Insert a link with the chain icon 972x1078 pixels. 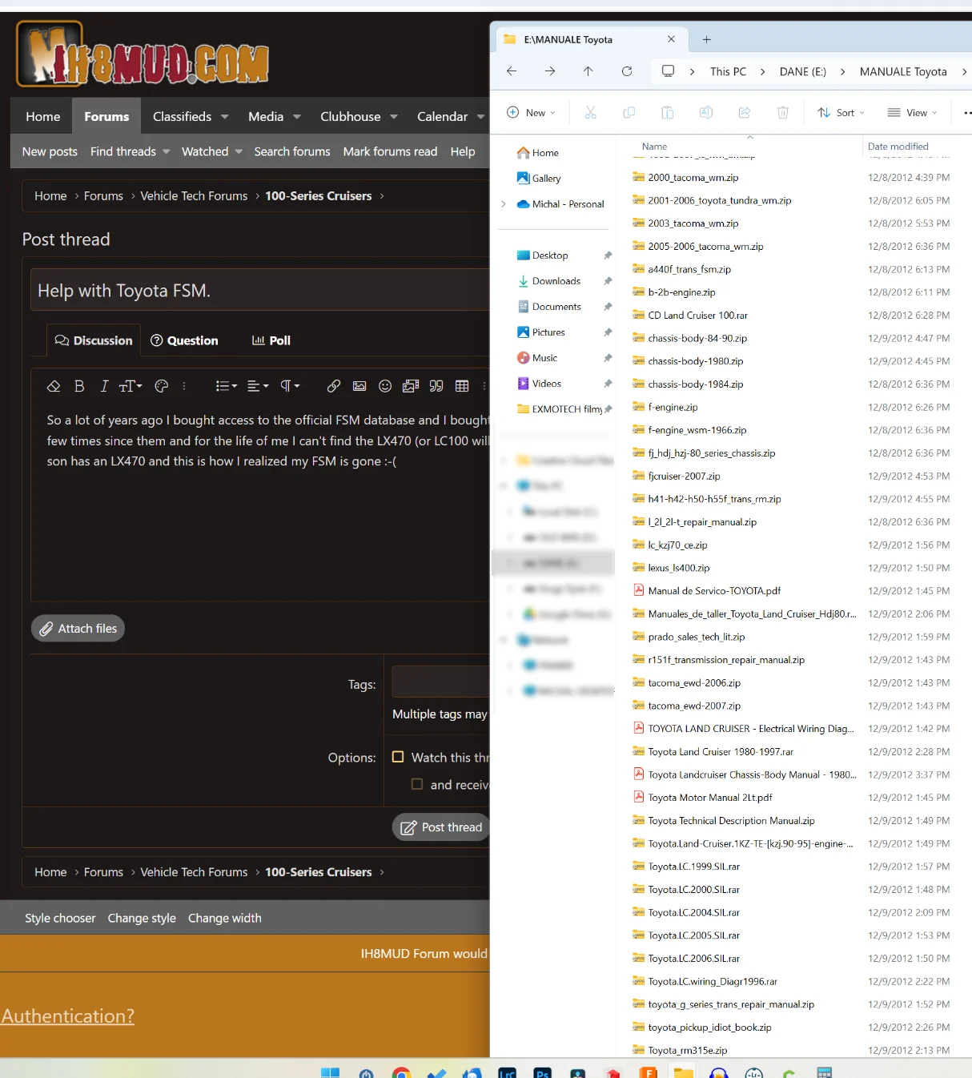334,386
